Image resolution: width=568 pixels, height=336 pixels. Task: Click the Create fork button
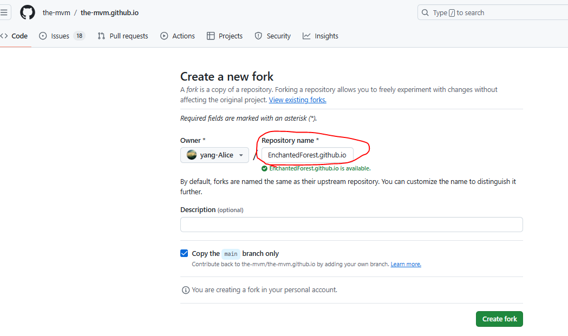tap(499, 319)
